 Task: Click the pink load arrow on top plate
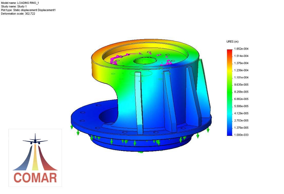click(x=136, y=53)
